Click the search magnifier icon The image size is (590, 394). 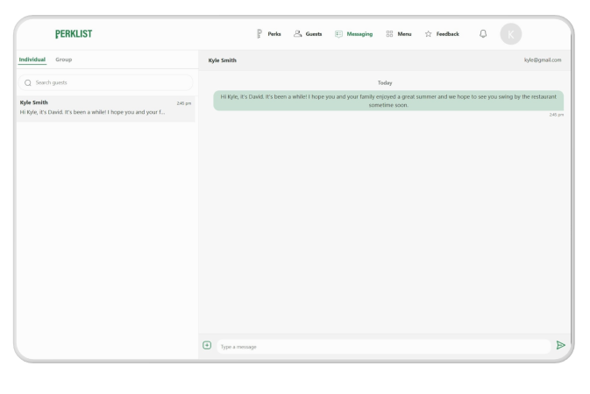[x=28, y=82]
